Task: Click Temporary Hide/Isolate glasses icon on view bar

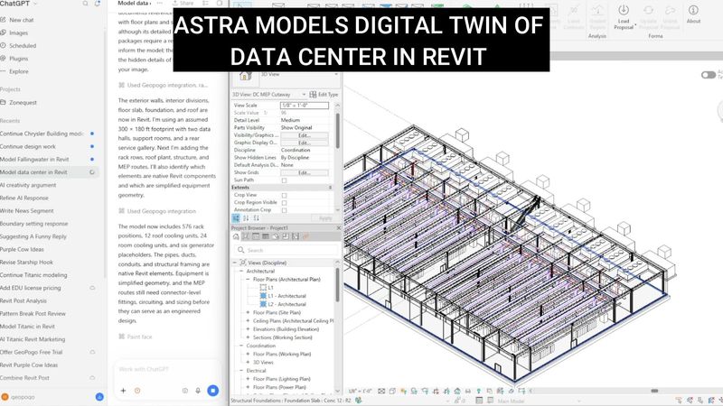Action: click(x=468, y=391)
